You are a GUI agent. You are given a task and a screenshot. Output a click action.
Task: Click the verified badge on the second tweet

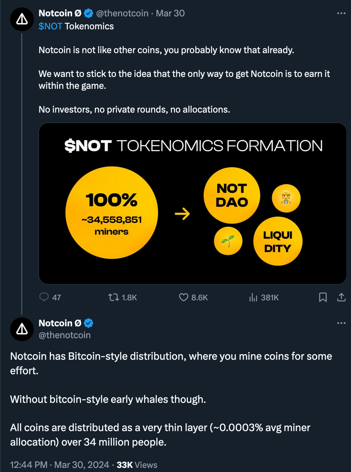(x=88, y=323)
